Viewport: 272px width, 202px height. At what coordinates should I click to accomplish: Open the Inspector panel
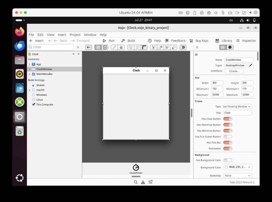click(x=246, y=41)
